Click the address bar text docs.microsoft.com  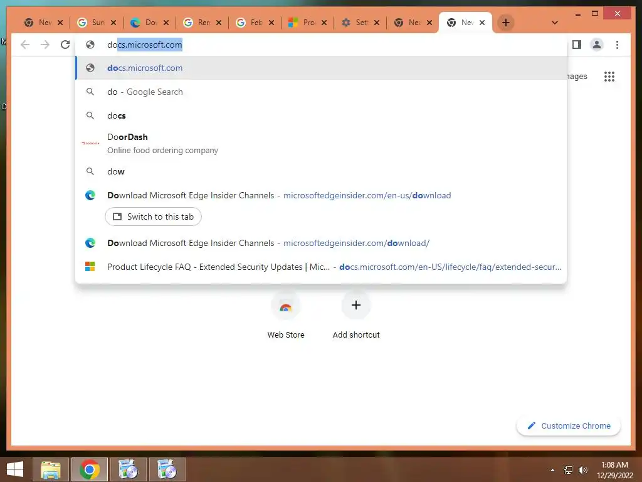pos(145,45)
